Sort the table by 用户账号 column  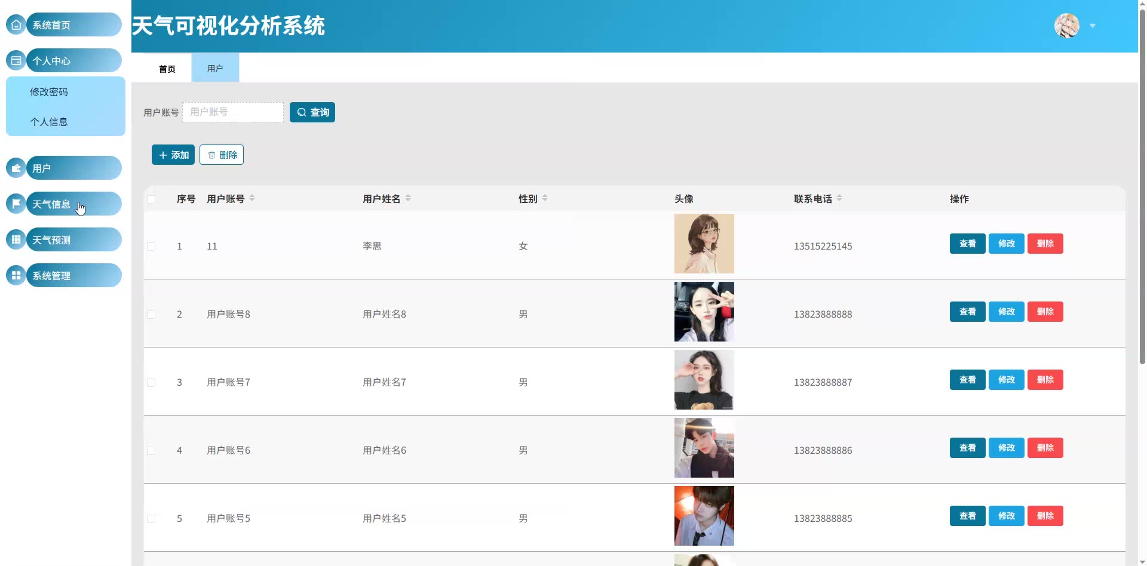coord(252,198)
